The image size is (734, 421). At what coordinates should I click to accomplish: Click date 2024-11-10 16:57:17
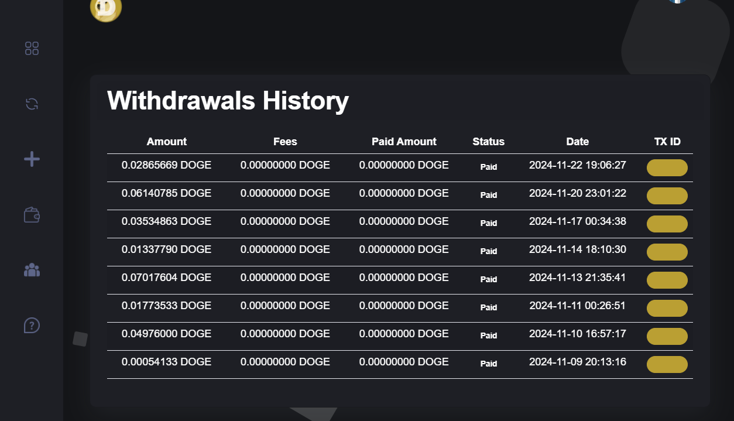578,334
